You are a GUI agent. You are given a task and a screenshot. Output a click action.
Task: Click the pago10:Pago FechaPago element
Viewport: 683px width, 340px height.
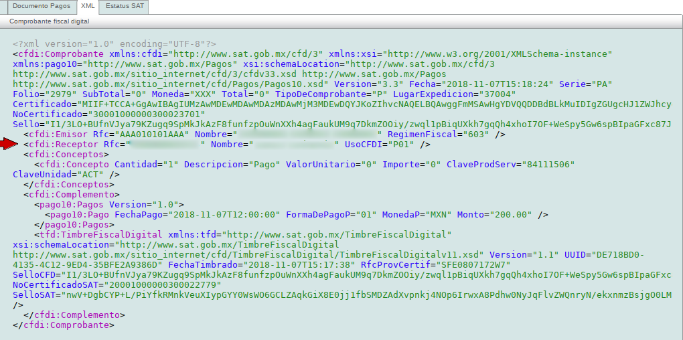click(x=78, y=215)
